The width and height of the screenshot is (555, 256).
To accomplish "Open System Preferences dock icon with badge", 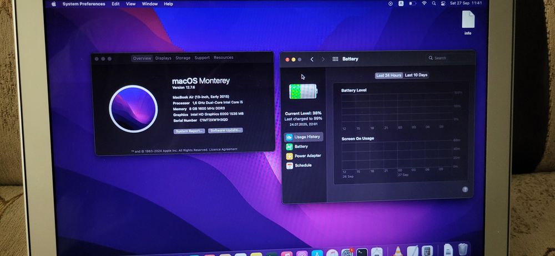I will pyautogui.click(x=347, y=253).
